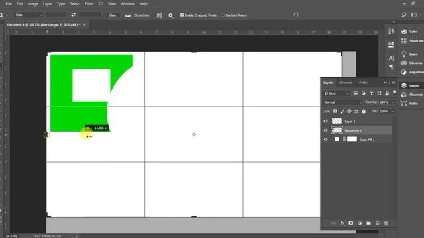This screenshot has height=238, width=424.
Task: Open the Layer menu
Action: 47,4
